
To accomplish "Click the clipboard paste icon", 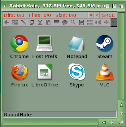I will 48,23.
